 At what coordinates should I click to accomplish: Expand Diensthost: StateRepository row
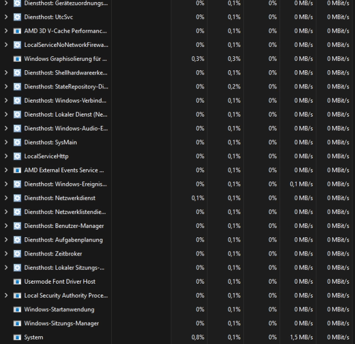pos(6,86)
